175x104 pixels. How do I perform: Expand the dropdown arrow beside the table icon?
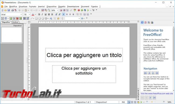(x=8, y=18)
